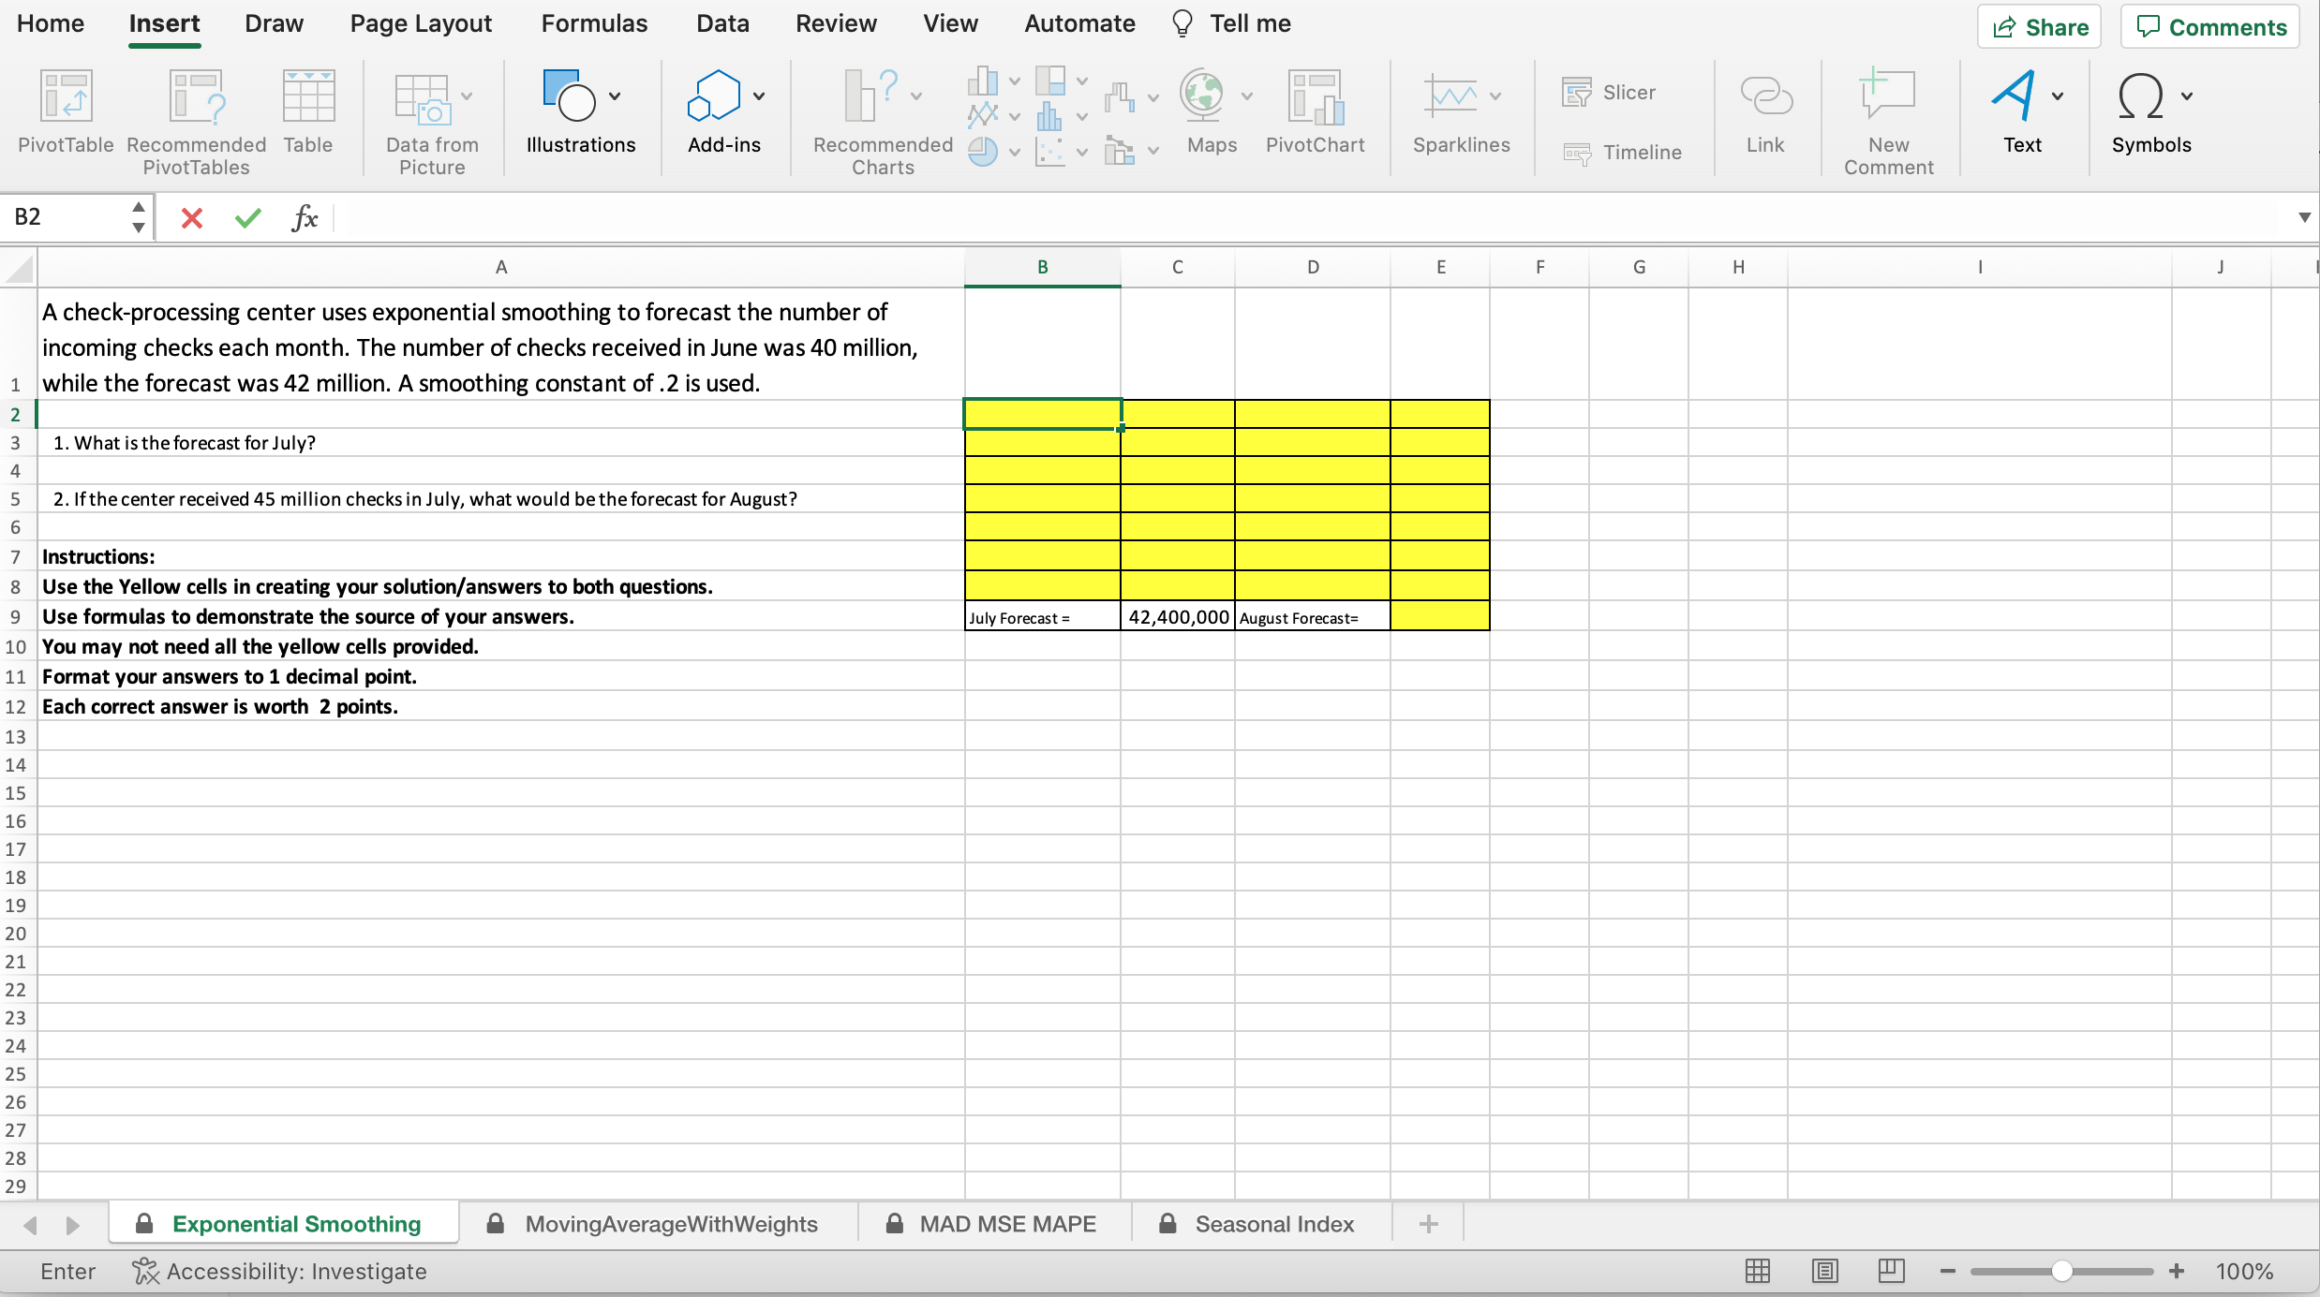Image resolution: width=2320 pixels, height=1297 pixels.
Task: Add a Link
Action: [x=1765, y=114]
